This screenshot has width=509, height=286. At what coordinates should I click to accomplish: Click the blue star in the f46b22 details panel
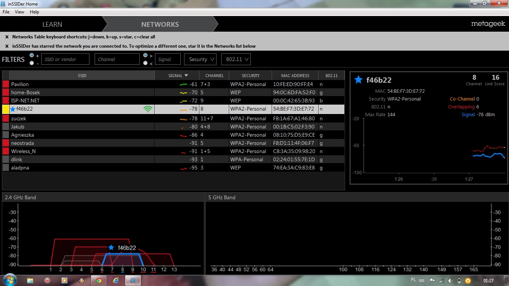(358, 79)
